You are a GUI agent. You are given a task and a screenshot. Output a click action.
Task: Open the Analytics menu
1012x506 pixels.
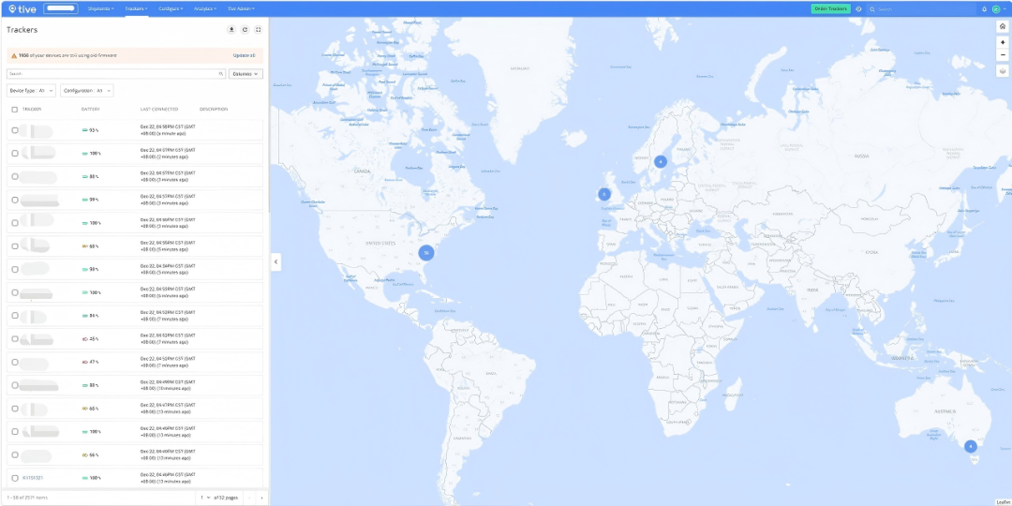(x=205, y=9)
